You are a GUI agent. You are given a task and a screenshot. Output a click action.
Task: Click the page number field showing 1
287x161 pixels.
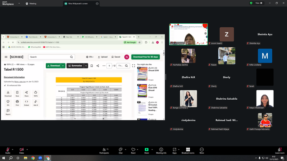tap(109, 66)
